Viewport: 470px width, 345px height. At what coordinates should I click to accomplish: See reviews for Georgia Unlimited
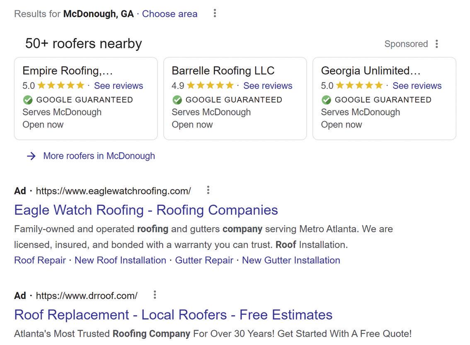[417, 86]
